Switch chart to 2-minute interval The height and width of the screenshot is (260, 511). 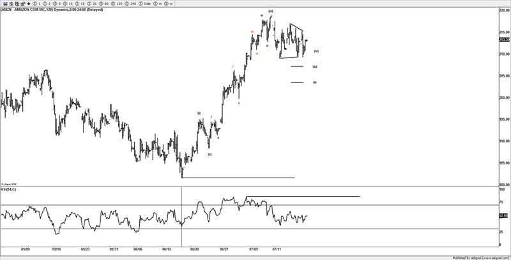coord(46,4)
